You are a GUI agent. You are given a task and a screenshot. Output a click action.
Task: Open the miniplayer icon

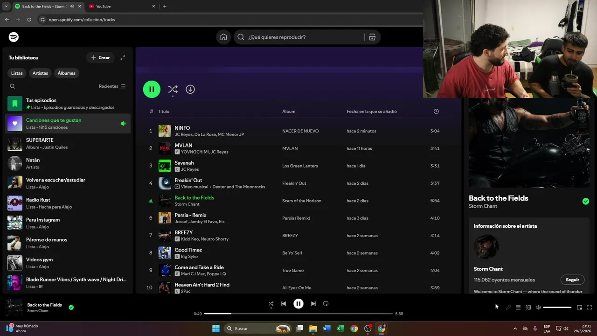point(580,308)
